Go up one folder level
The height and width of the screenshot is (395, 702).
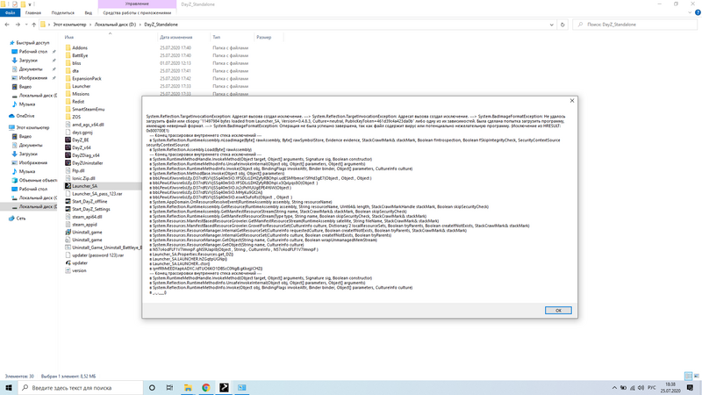pyautogui.click(x=33, y=25)
